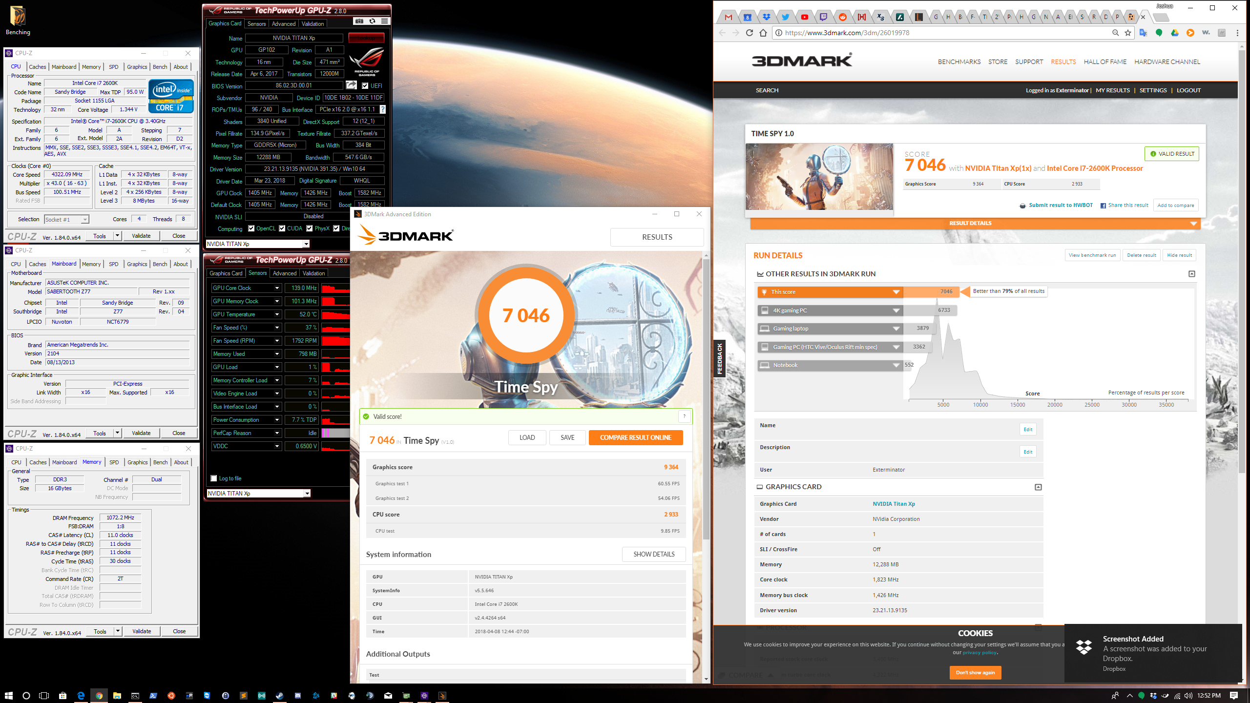
Task: Click the Lookup button beside GPU name
Action: [x=366, y=38]
